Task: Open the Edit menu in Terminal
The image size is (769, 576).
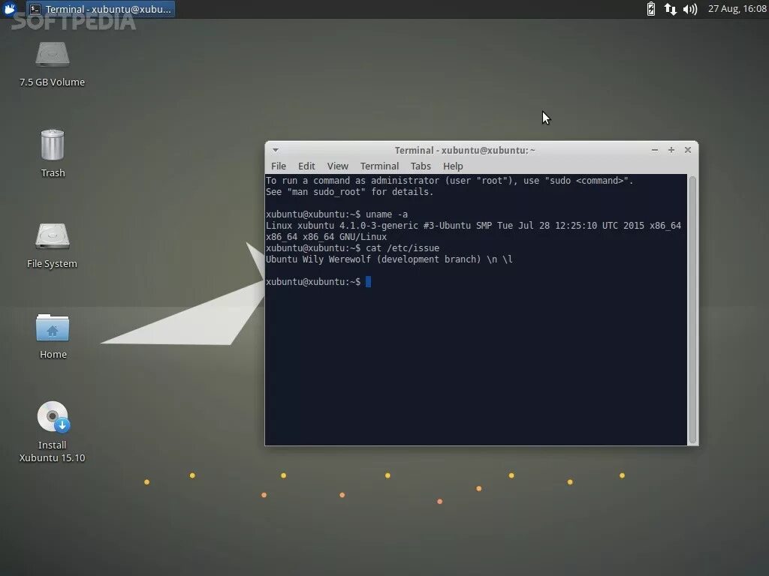Action: coord(306,166)
